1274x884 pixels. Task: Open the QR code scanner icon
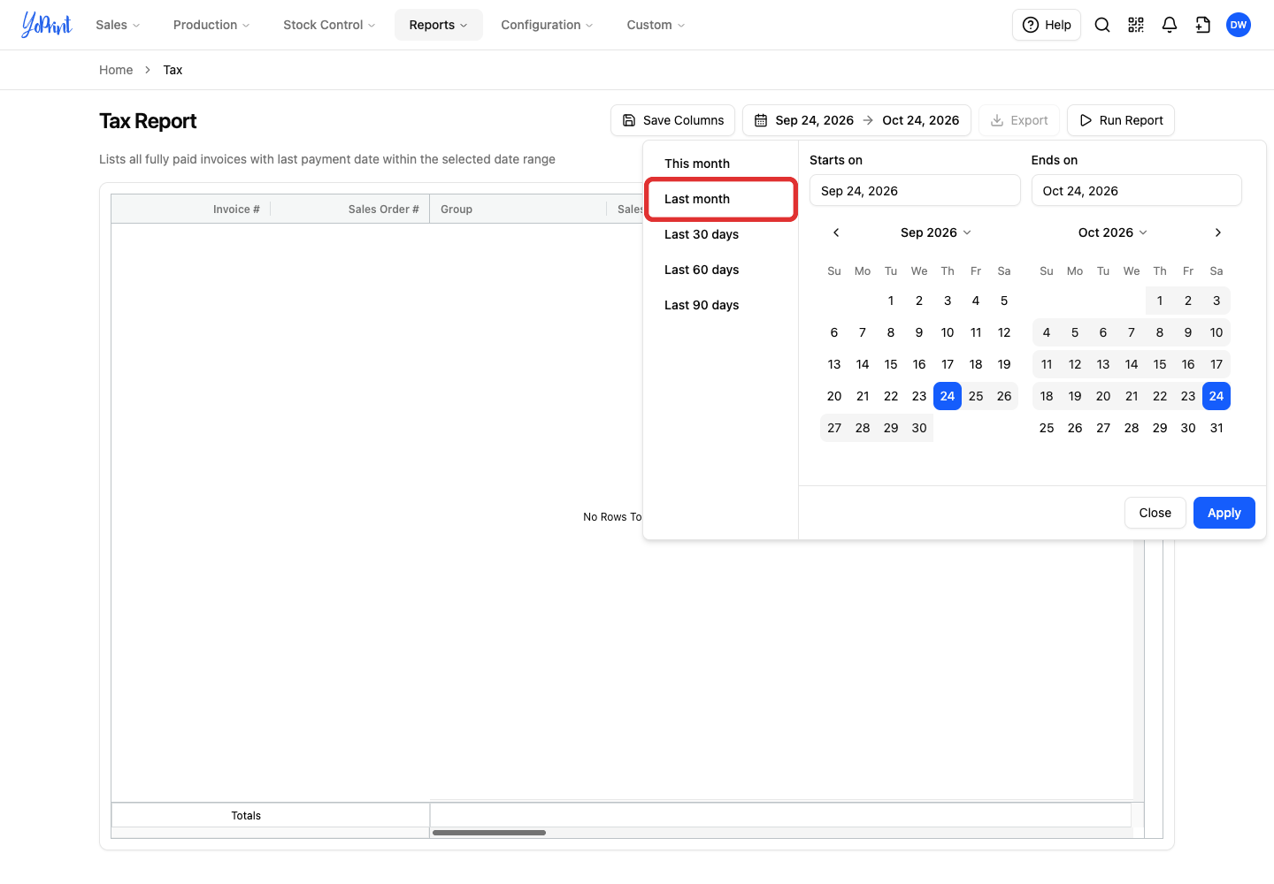click(x=1136, y=25)
